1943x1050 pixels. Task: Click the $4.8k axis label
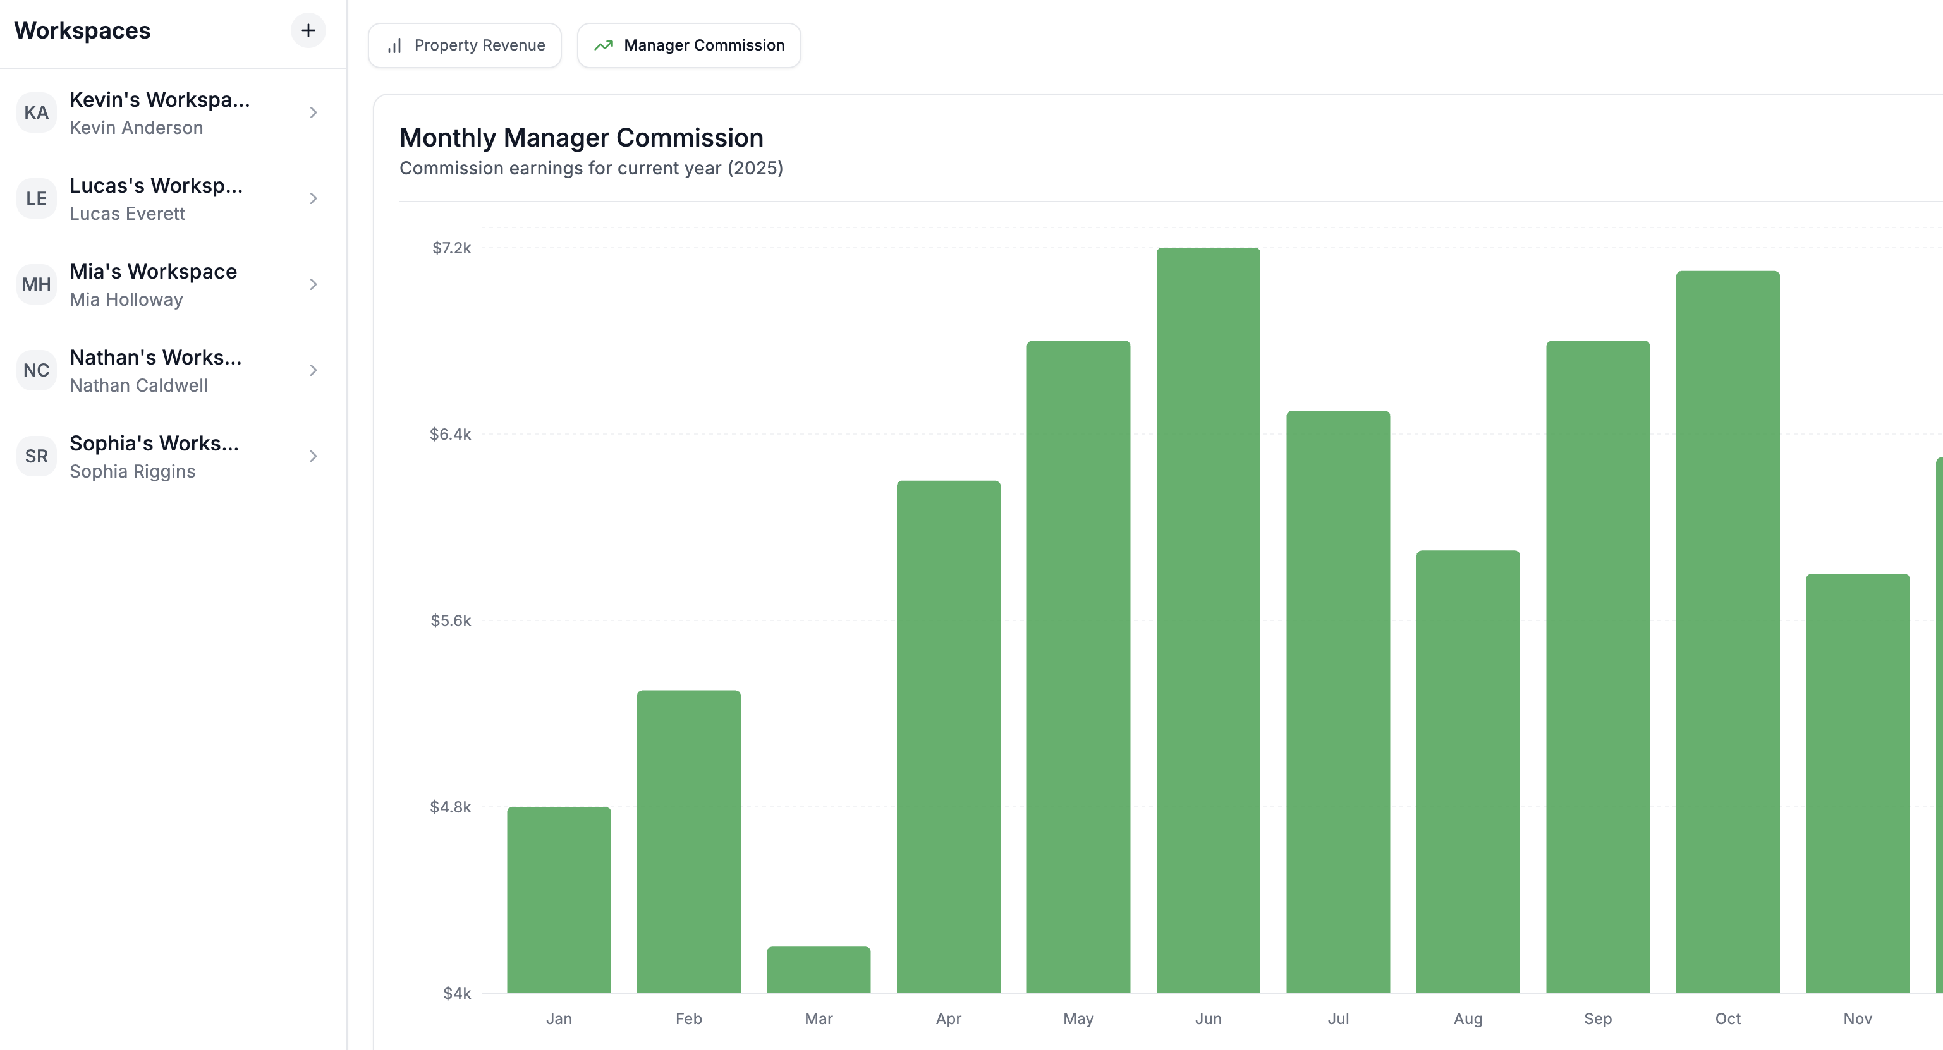pos(450,807)
